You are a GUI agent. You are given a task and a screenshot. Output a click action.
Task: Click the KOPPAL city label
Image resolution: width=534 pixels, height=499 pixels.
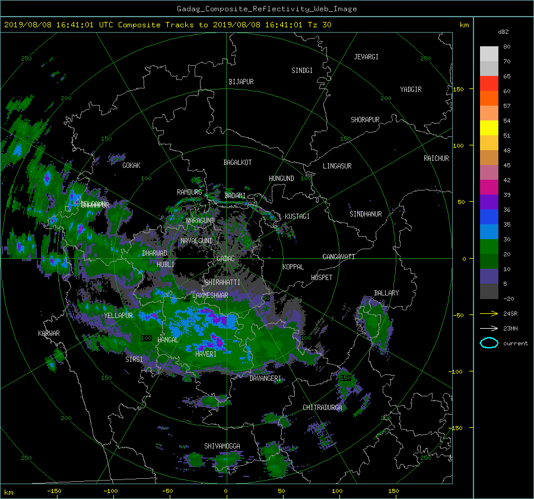click(293, 267)
